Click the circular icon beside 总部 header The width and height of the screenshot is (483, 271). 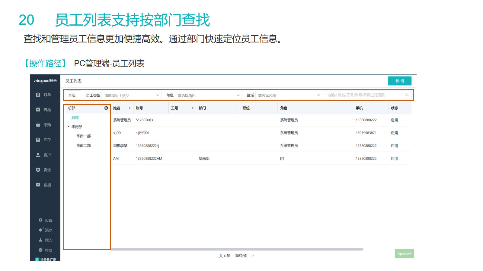106,108
